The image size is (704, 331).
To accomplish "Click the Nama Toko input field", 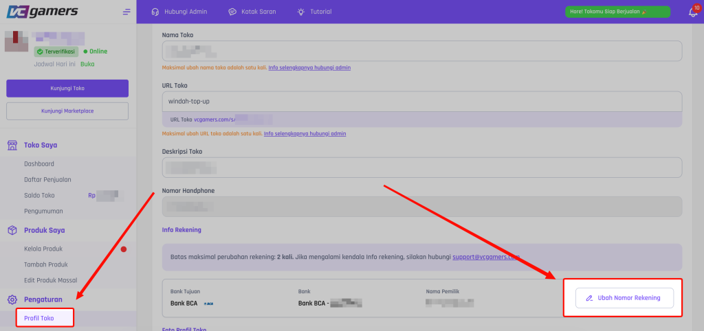I will [421, 51].
